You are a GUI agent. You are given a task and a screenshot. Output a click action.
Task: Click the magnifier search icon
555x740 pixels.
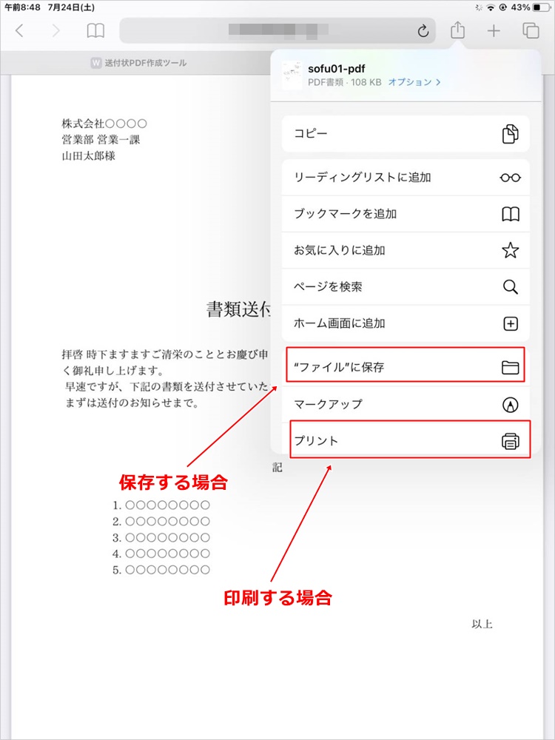tap(510, 287)
